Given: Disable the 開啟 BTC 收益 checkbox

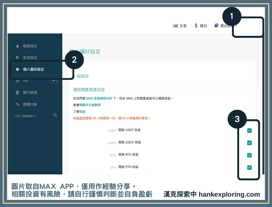Looking at the screenshot, I should [x=249, y=155].
